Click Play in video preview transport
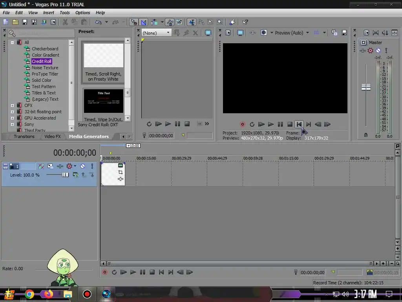 (271, 124)
